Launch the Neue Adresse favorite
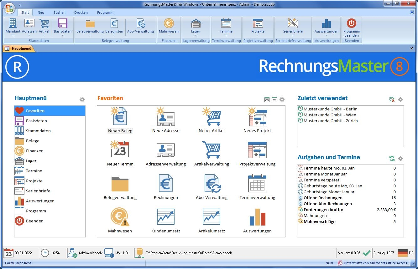418x269 pixels. [166, 120]
